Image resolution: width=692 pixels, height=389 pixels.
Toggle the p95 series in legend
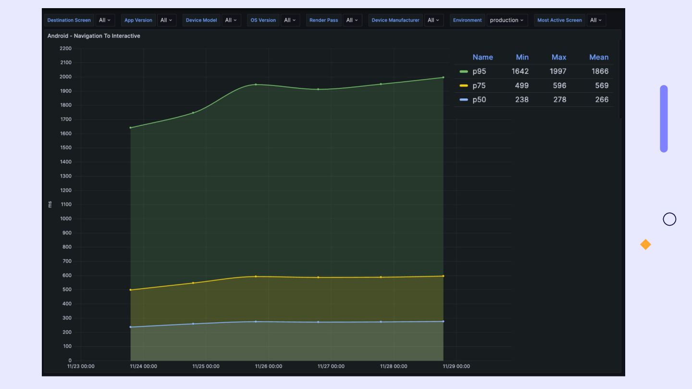pos(479,71)
